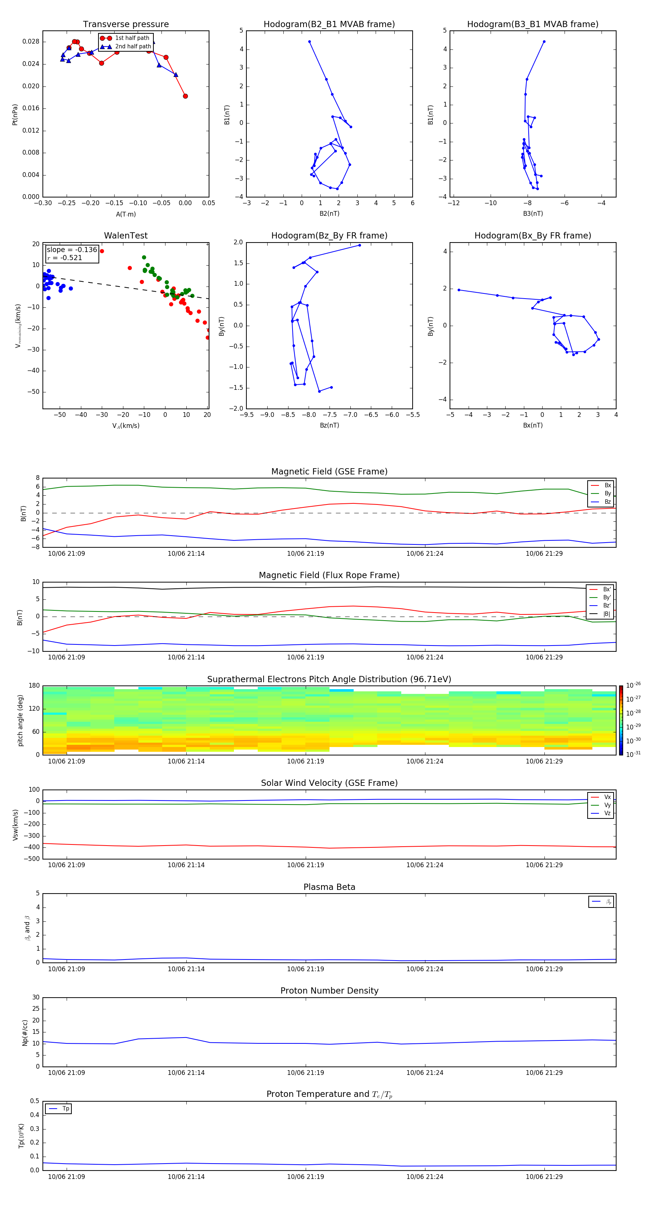Click the "V_remaining(km/s)" y-axis label
This screenshot has height=1209, width=659.
coord(18,326)
